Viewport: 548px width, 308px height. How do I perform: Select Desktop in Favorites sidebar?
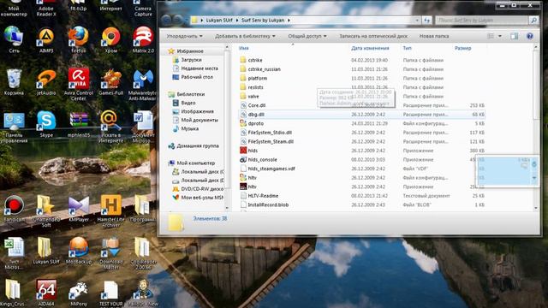[x=197, y=77]
